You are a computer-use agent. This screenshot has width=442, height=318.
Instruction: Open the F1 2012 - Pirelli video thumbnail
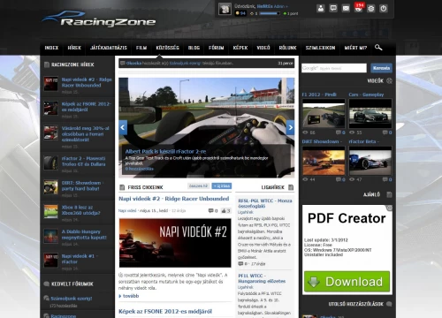pyautogui.click(x=324, y=114)
